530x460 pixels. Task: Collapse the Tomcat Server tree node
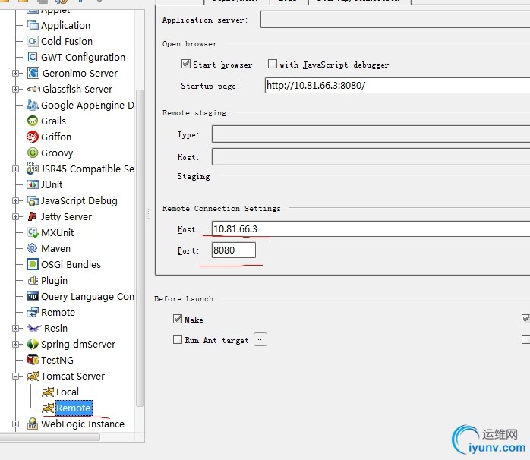[15, 376]
